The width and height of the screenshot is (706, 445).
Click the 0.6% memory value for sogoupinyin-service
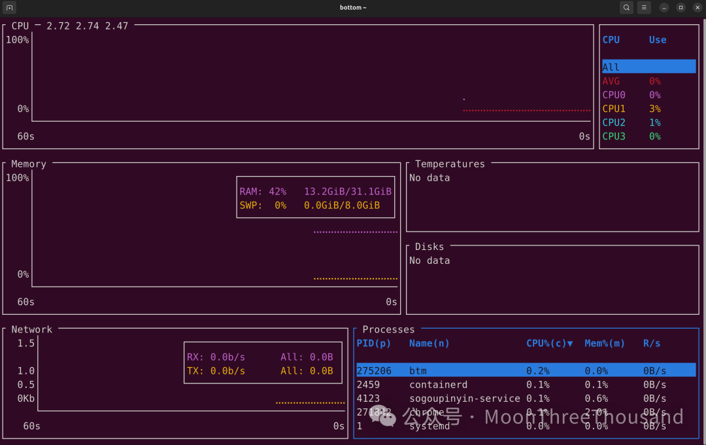pos(596,399)
